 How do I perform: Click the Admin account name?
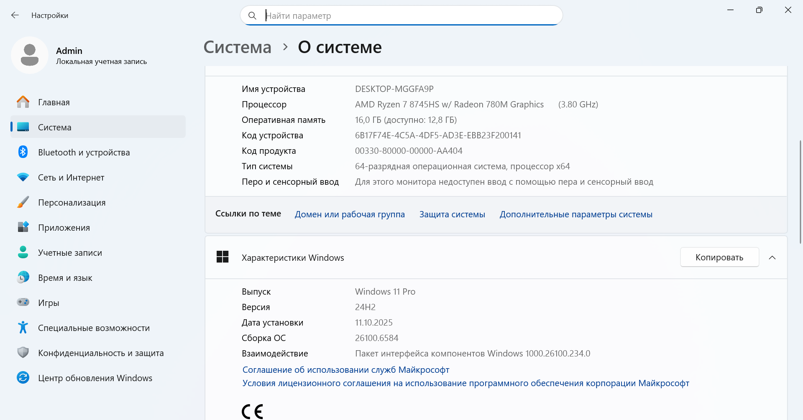pos(69,51)
